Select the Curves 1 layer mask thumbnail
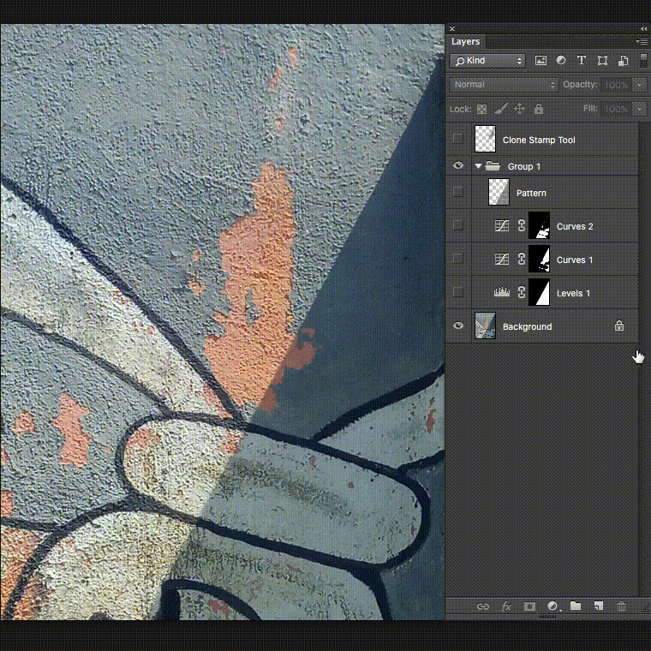The height and width of the screenshot is (651, 651). click(539, 259)
